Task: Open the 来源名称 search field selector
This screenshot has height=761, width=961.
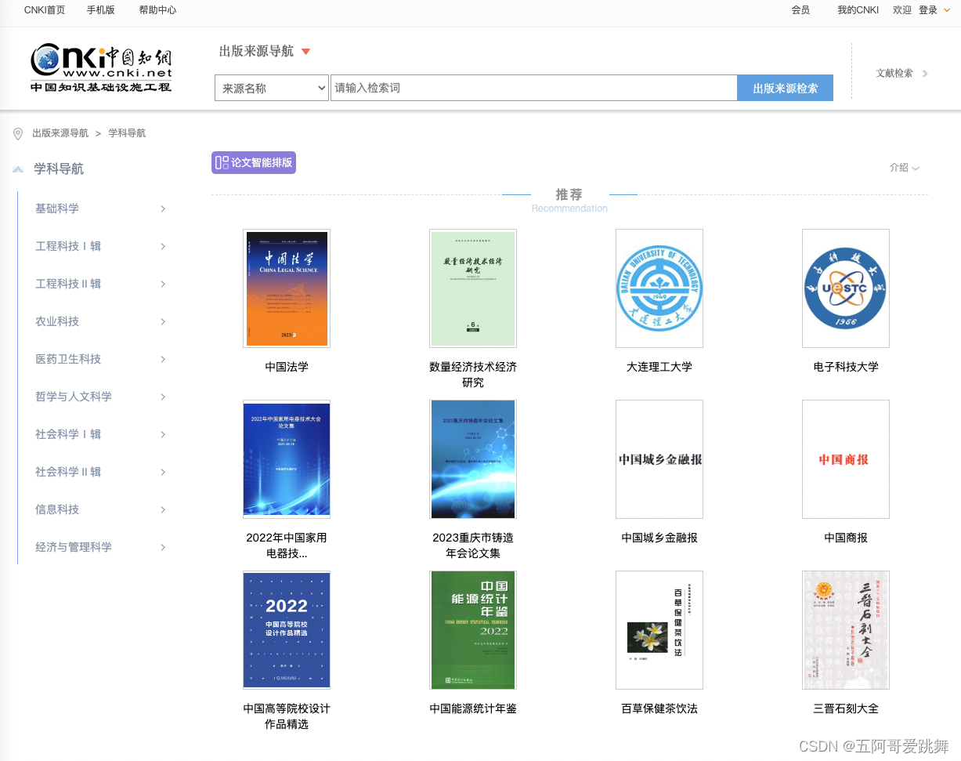Action: (x=271, y=88)
